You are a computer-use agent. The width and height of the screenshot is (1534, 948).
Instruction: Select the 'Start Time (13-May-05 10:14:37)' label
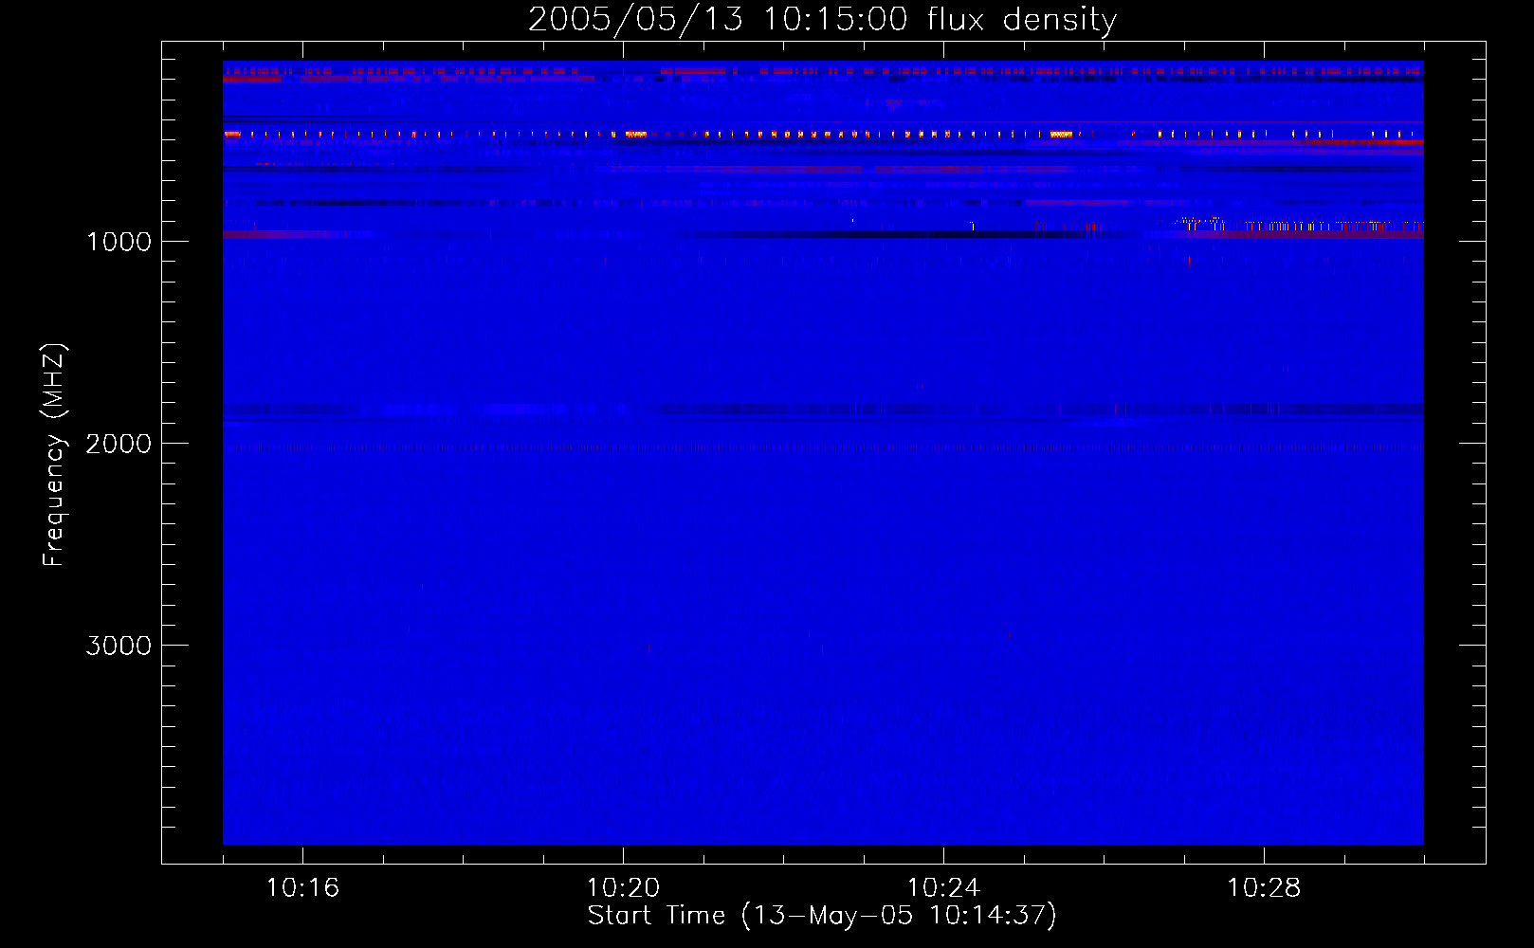822,916
